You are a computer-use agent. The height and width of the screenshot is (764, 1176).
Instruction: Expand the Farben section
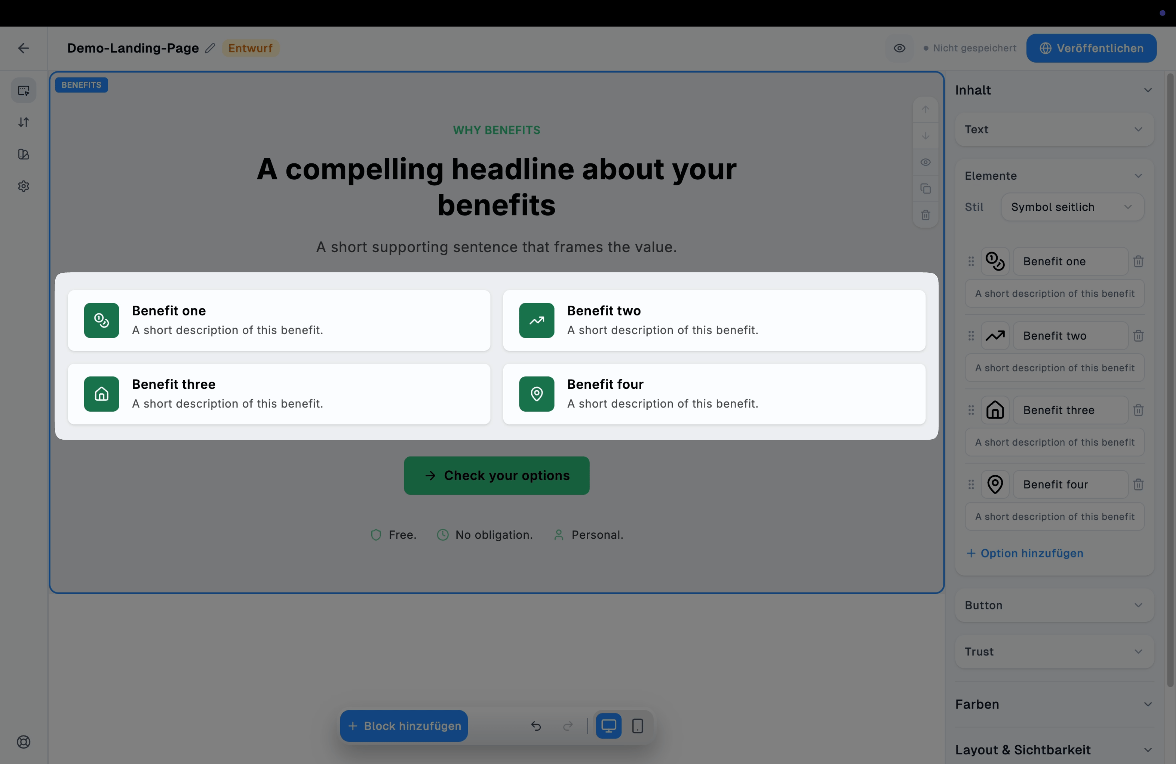tap(1054, 704)
